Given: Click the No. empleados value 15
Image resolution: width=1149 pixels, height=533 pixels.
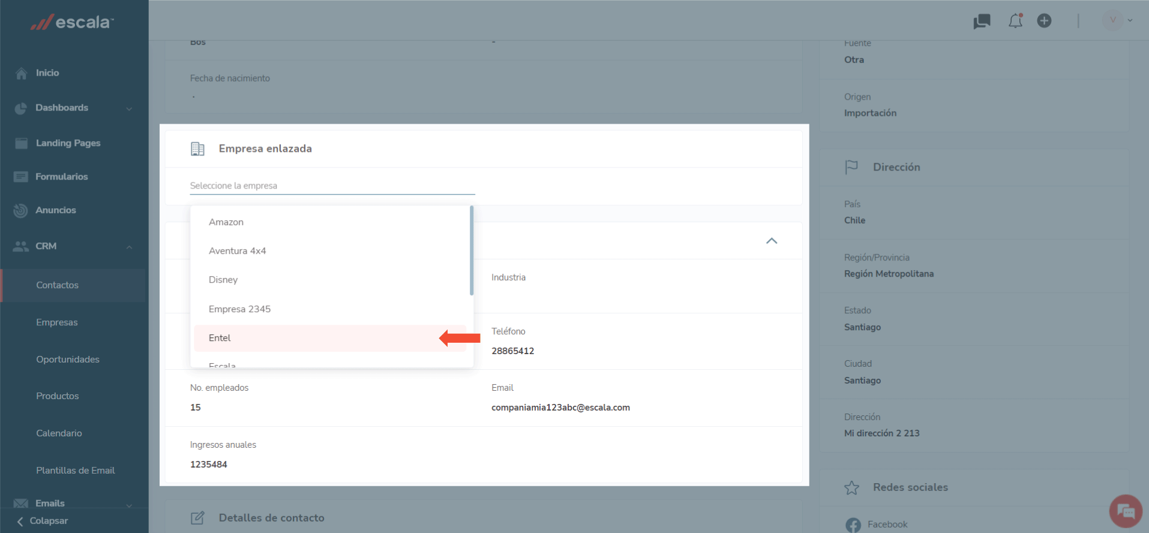Looking at the screenshot, I should [196, 408].
